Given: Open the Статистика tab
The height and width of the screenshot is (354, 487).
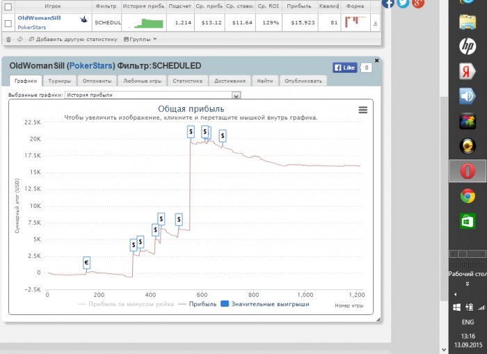Looking at the screenshot, I should (187, 81).
